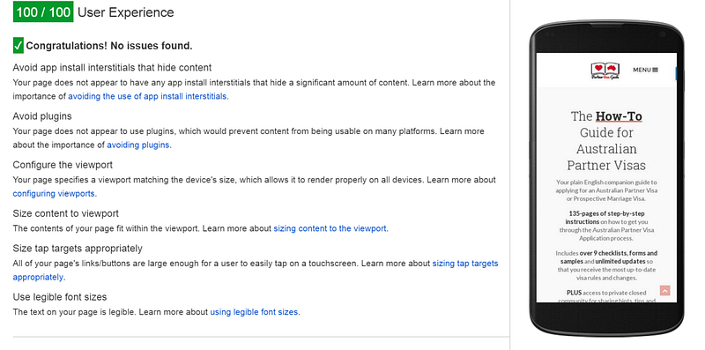This screenshot has width=705, height=350.
Task: Click the 'Size content to viewport' heading
Action: pos(65,213)
